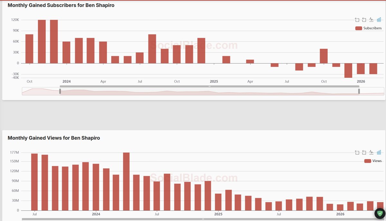Click '2024' label on views x-axis
The image size is (386, 221).
click(96, 214)
